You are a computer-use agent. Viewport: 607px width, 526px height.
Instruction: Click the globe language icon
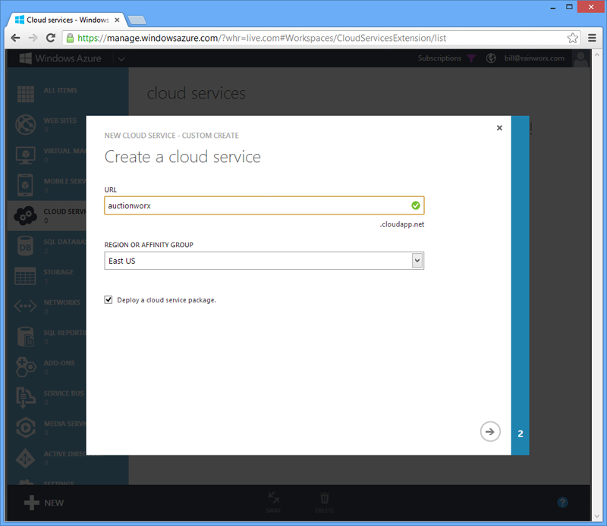[491, 58]
